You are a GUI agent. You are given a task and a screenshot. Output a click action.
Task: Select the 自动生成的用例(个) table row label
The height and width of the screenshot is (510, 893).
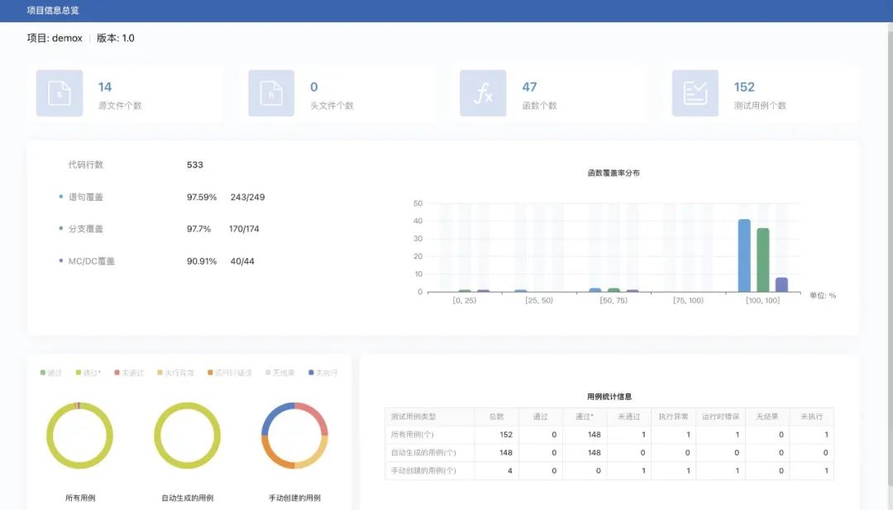pyautogui.click(x=423, y=453)
